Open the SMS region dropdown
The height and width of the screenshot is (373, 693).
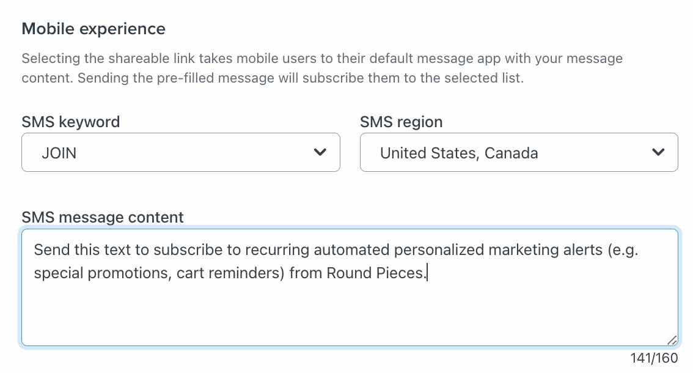(519, 152)
